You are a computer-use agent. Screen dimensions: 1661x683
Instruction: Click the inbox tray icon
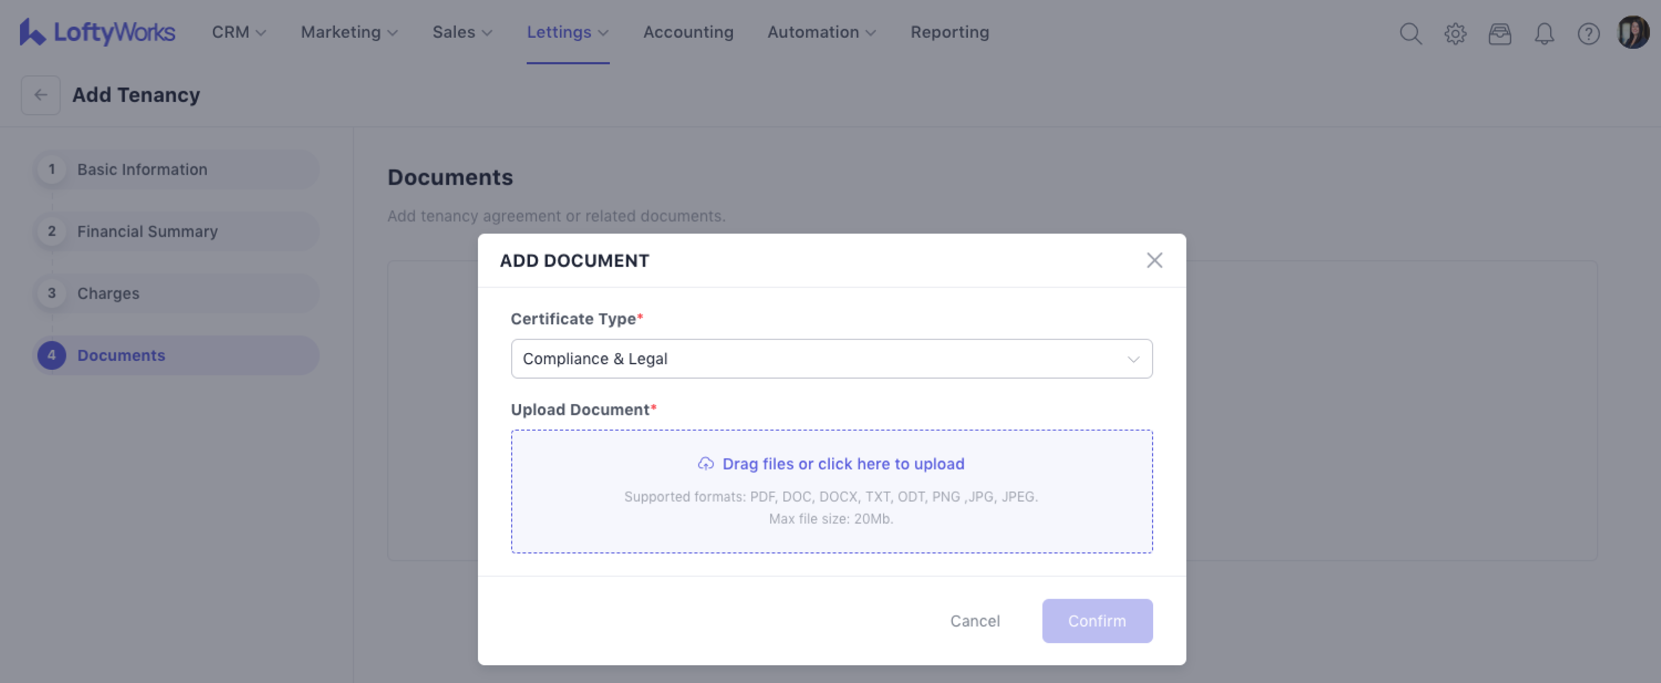(x=1499, y=33)
